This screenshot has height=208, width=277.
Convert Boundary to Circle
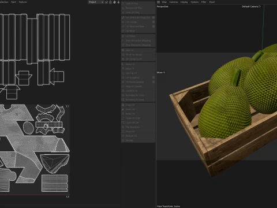pos(138,95)
